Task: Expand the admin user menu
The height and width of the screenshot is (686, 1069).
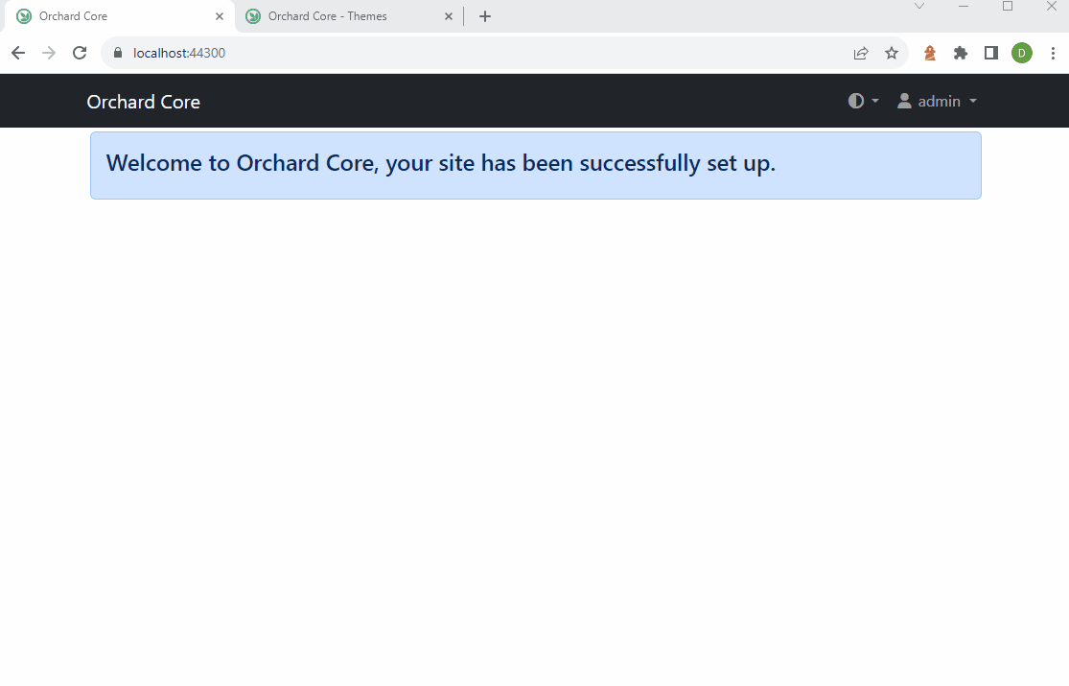Action: click(938, 101)
